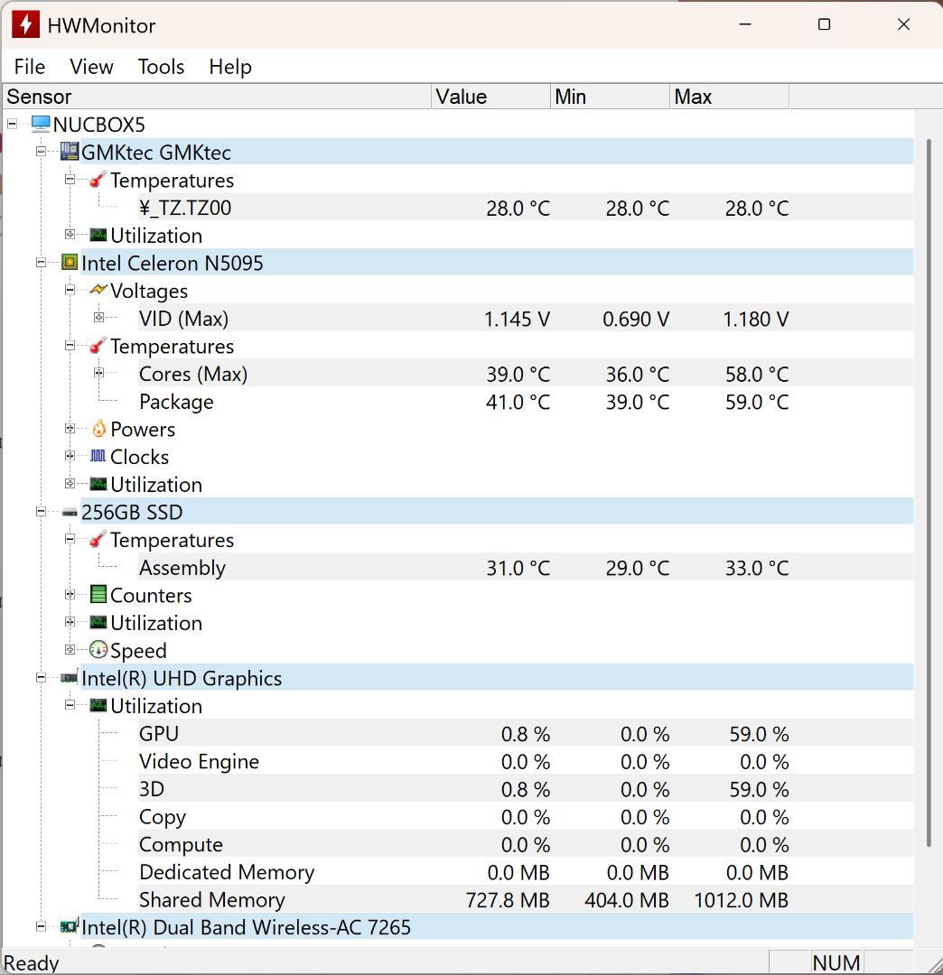Click the NUM indicator in the status bar

tap(836, 962)
